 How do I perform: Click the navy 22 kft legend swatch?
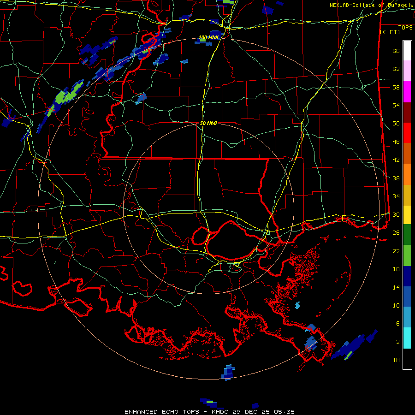(407, 276)
